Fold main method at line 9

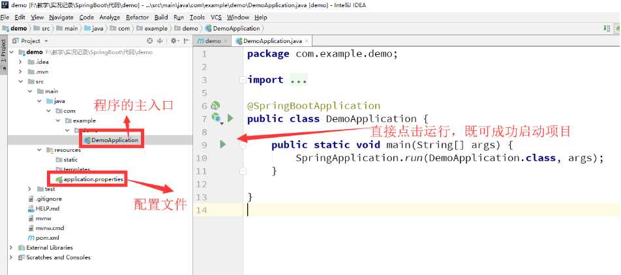[243, 145]
